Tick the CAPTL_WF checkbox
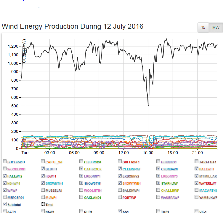 43,162
